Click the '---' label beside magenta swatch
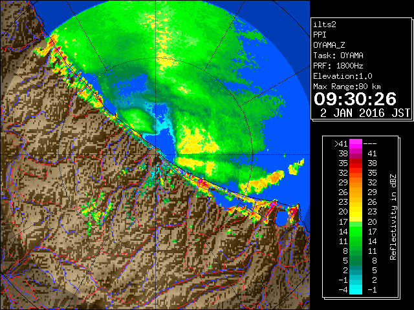Image resolution: width=414 pixels, height=310 pixels. 370,144
